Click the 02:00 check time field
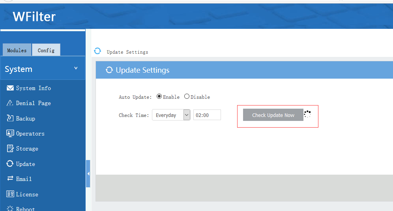This screenshot has width=393, height=211. 207,115
